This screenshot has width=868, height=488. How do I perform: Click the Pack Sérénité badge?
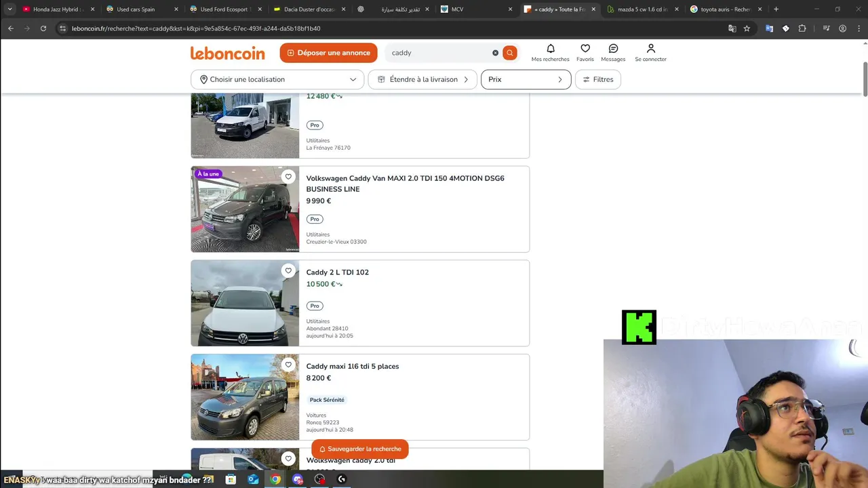(x=327, y=400)
